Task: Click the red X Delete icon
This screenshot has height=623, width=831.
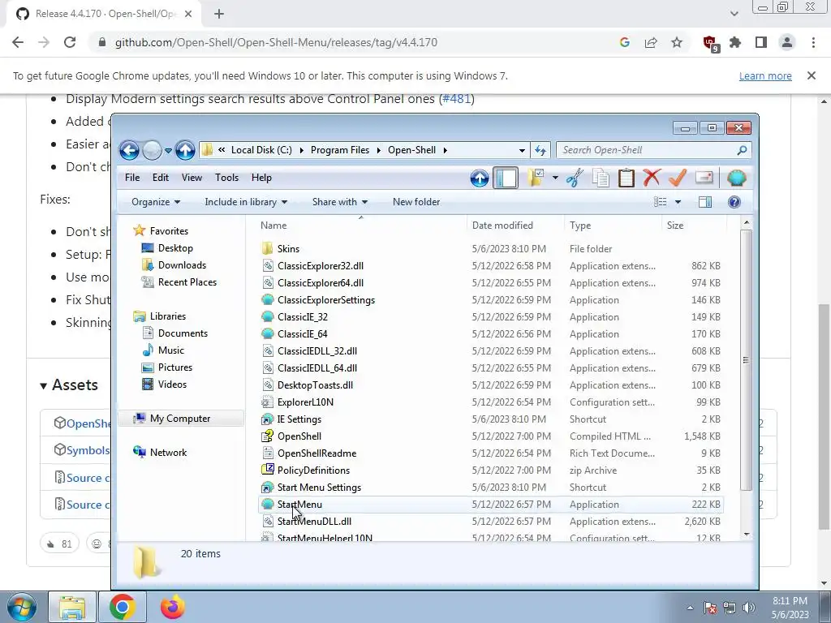Action: click(652, 178)
